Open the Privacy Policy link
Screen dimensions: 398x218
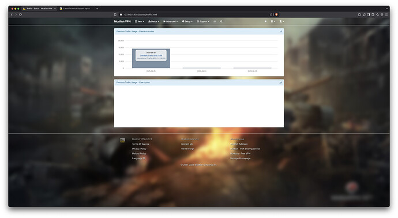coord(139,149)
